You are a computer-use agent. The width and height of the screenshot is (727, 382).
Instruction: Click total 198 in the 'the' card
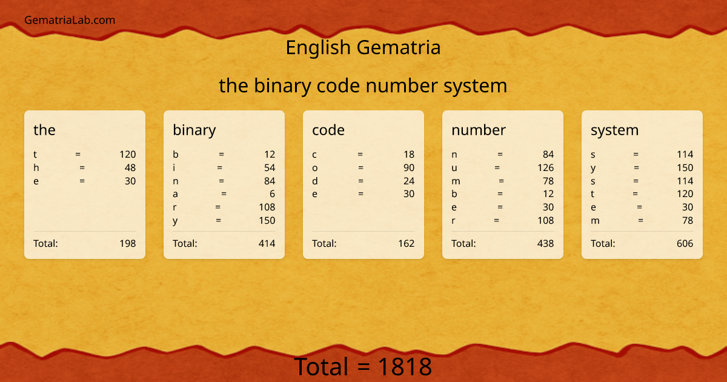point(128,244)
